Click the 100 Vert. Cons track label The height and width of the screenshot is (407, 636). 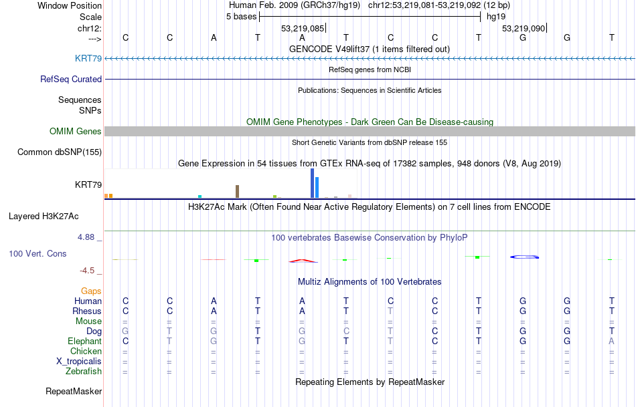[37, 253]
